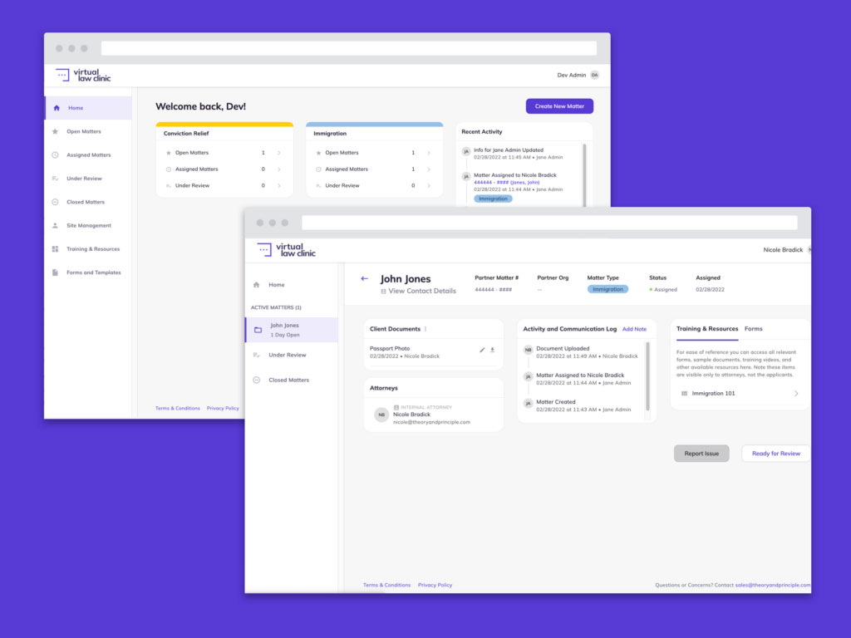Click the back arrow beside John Jones

point(364,279)
